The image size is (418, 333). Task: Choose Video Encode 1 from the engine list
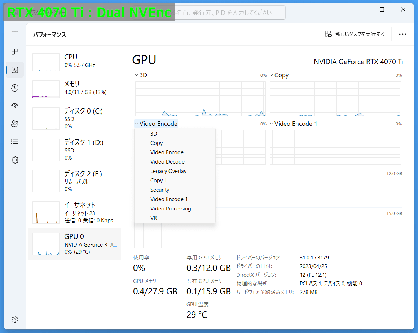pyautogui.click(x=175, y=199)
